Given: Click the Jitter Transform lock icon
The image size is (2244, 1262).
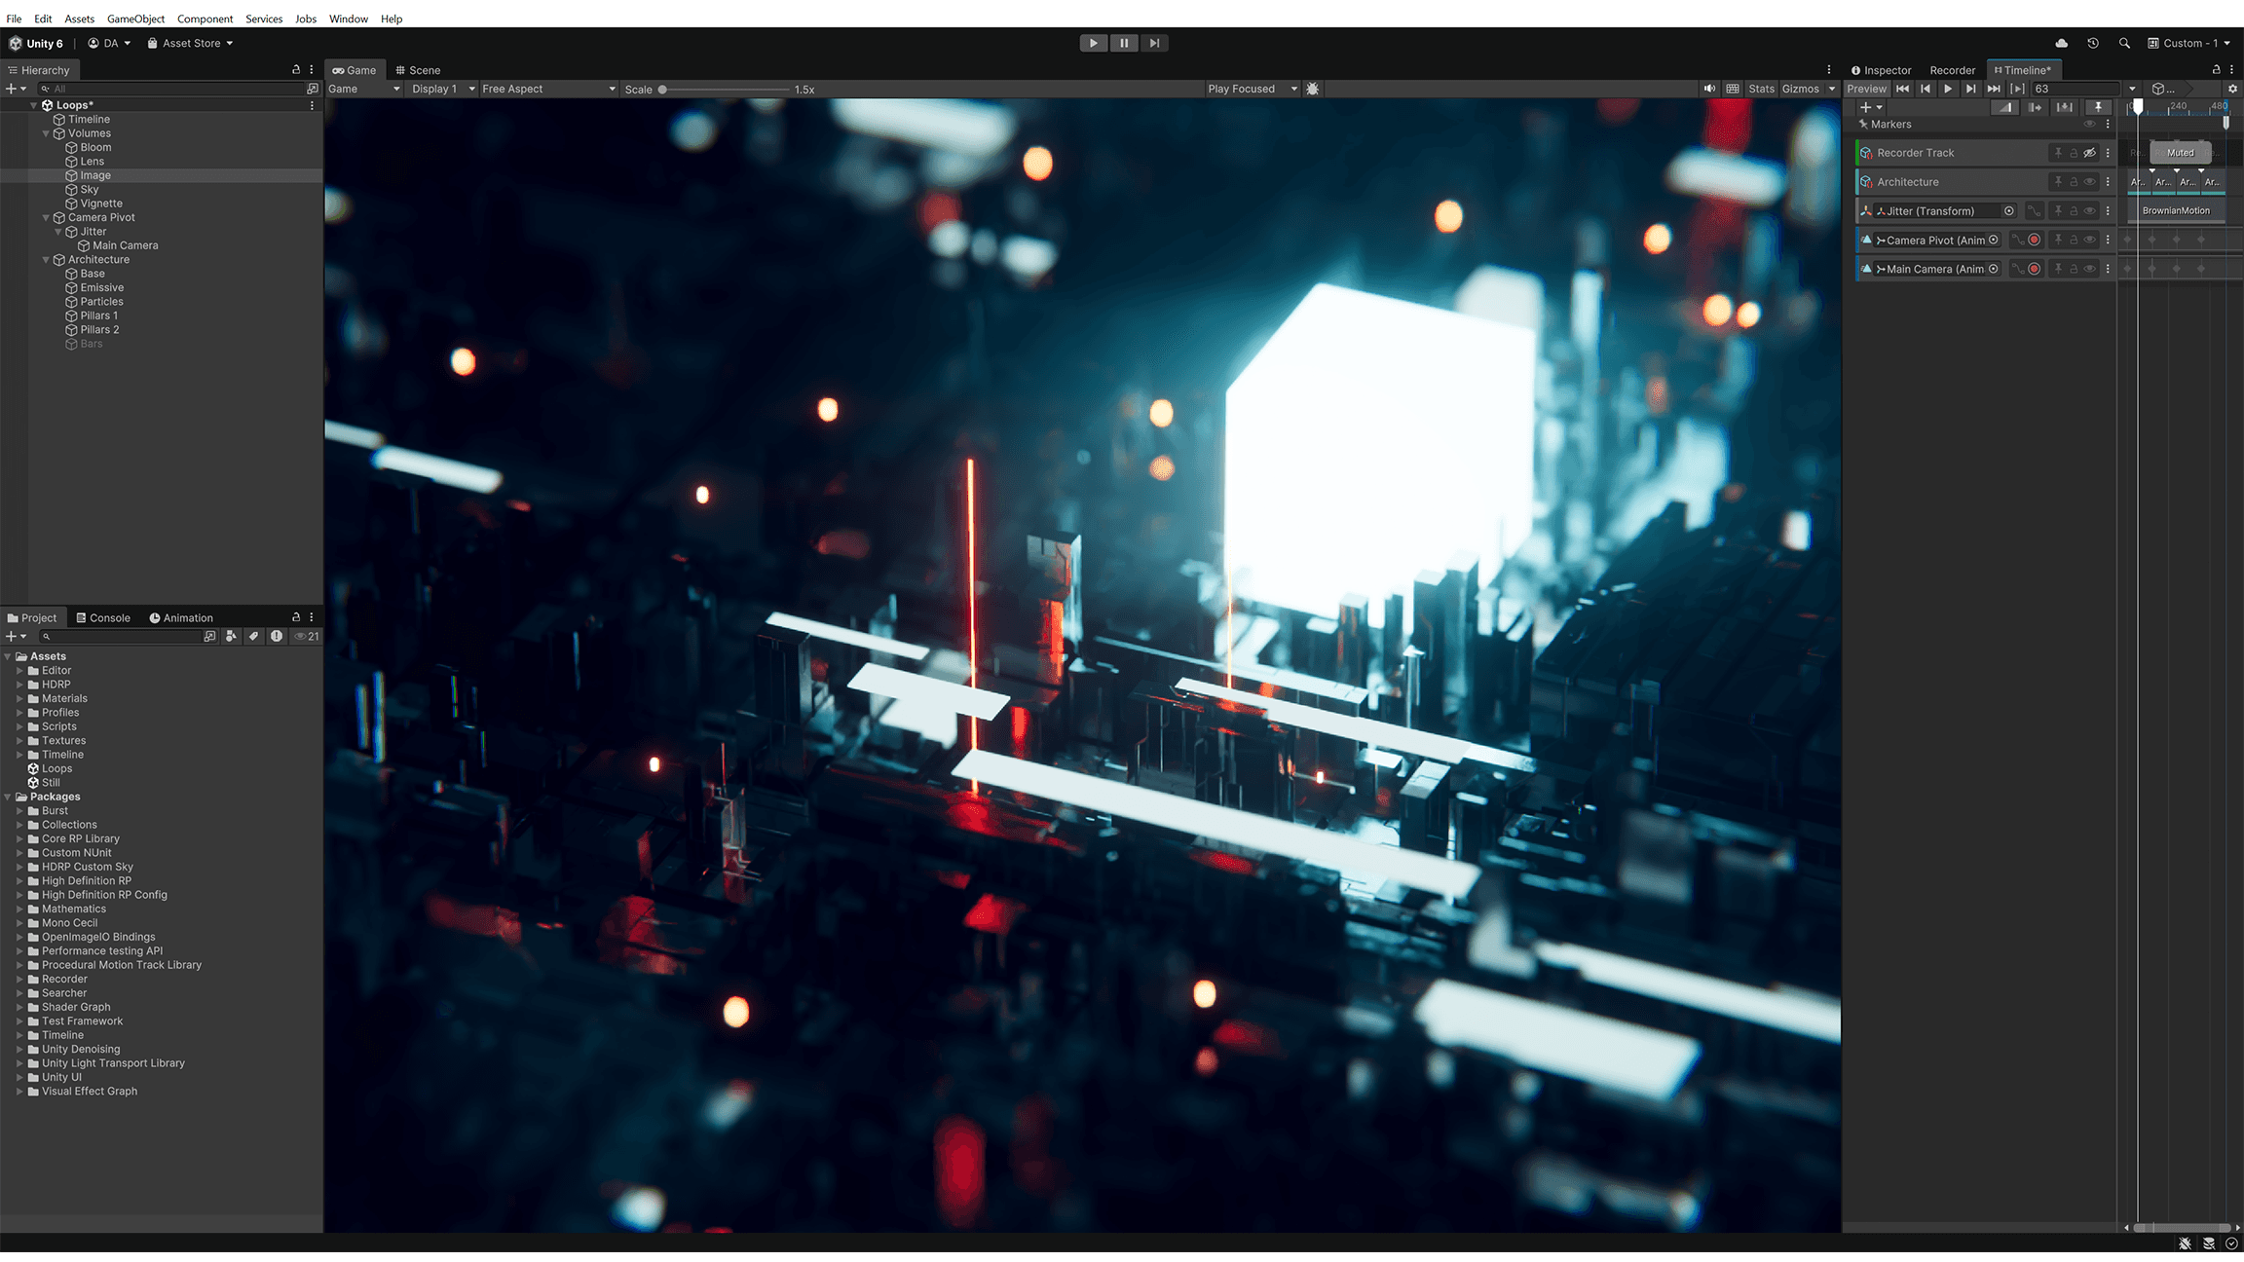Looking at the screenshot, I should tap(2076, 209).
